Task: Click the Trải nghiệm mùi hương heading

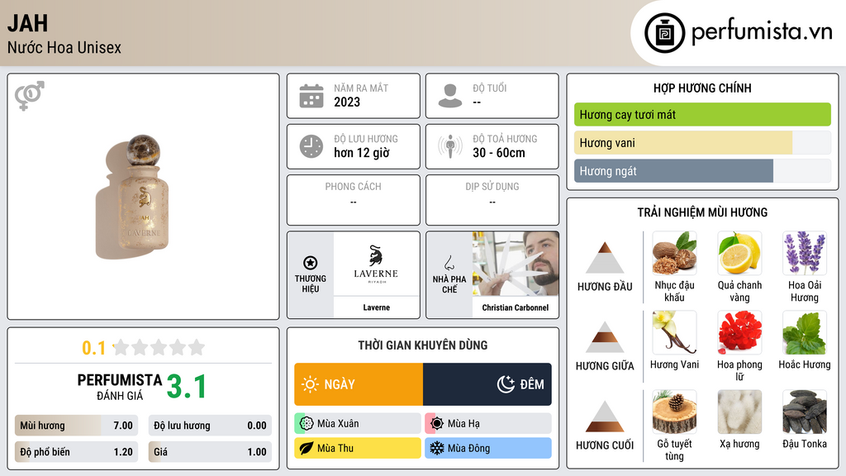Action: click(x=702, y=212)
